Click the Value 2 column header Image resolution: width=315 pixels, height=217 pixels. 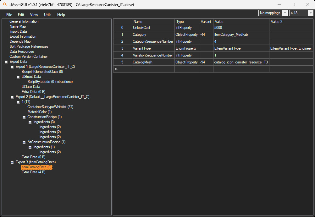point(291,21)
